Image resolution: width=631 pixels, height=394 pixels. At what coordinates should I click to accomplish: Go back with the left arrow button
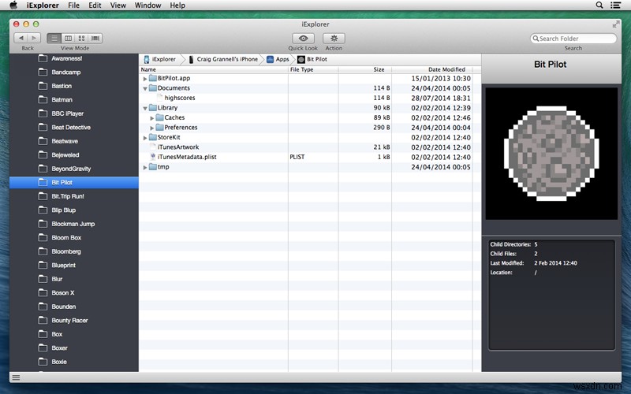click(x=21, y=38)
